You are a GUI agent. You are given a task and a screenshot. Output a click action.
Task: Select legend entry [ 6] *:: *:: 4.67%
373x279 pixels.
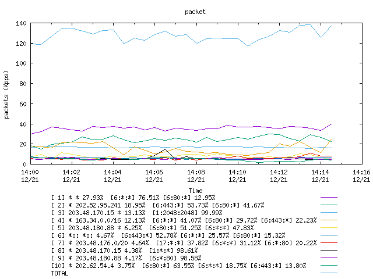[168, 235]
